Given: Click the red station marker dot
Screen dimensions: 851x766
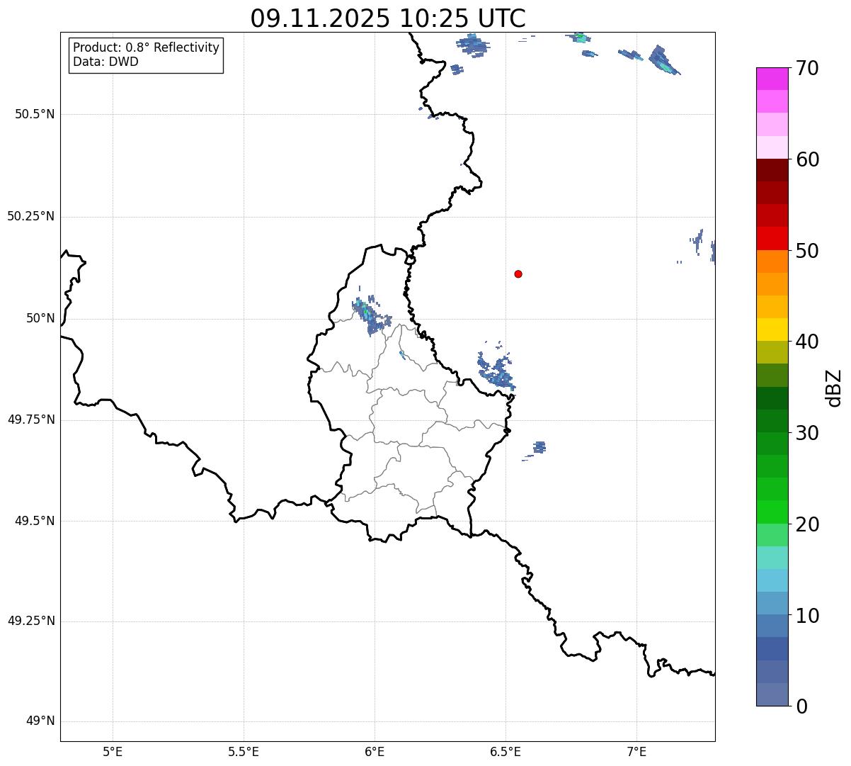Looking at the screenshot, I should click(x=518, y=274).
